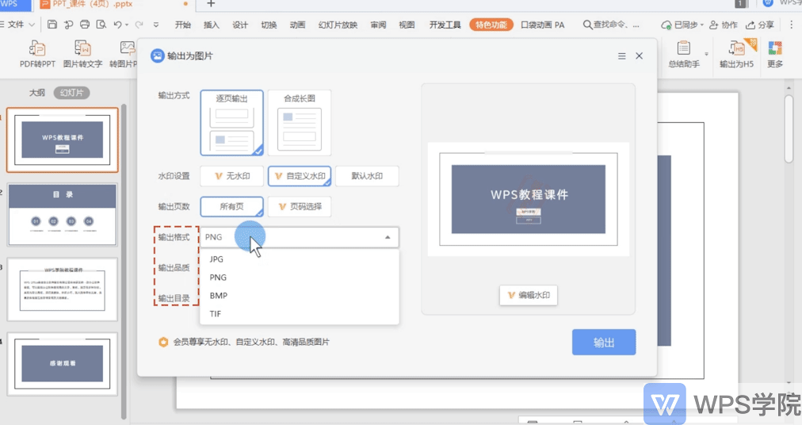Click the undo arrow icon
This screenshot has height=425, width=802.
(117, 24)
